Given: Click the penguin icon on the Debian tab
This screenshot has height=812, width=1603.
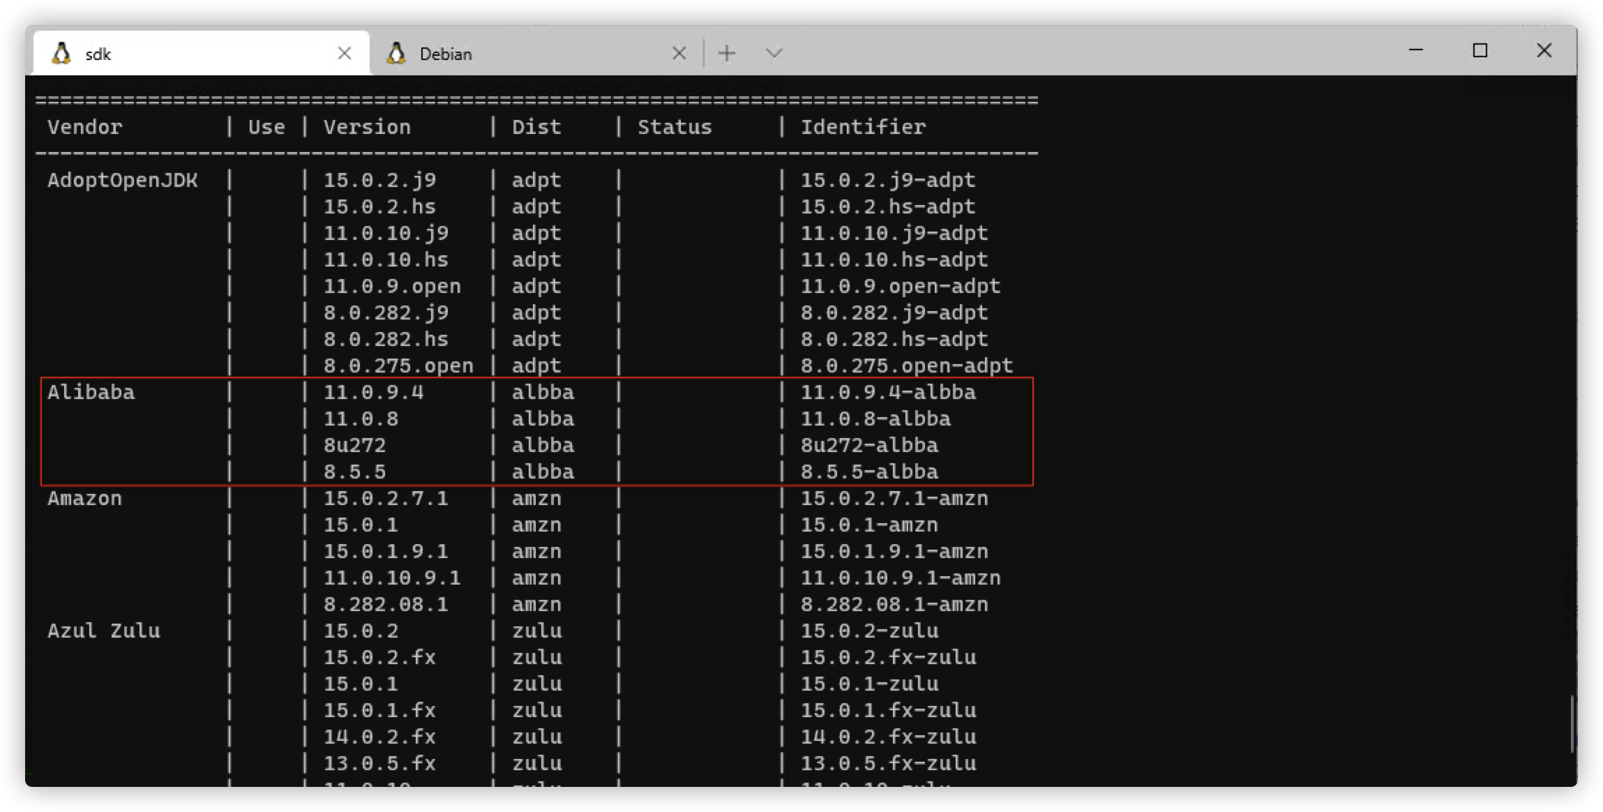Looking at the screenshot, I should (x=396, y=54).
